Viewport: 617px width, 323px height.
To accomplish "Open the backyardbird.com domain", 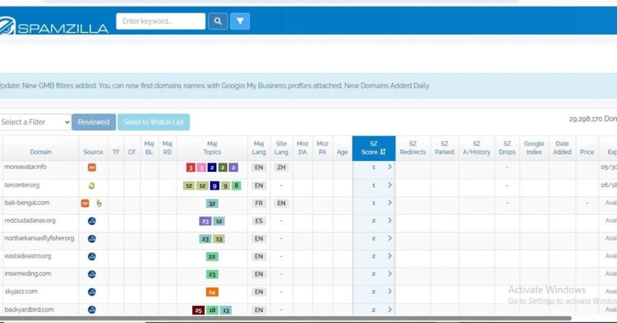I will 29,309.
